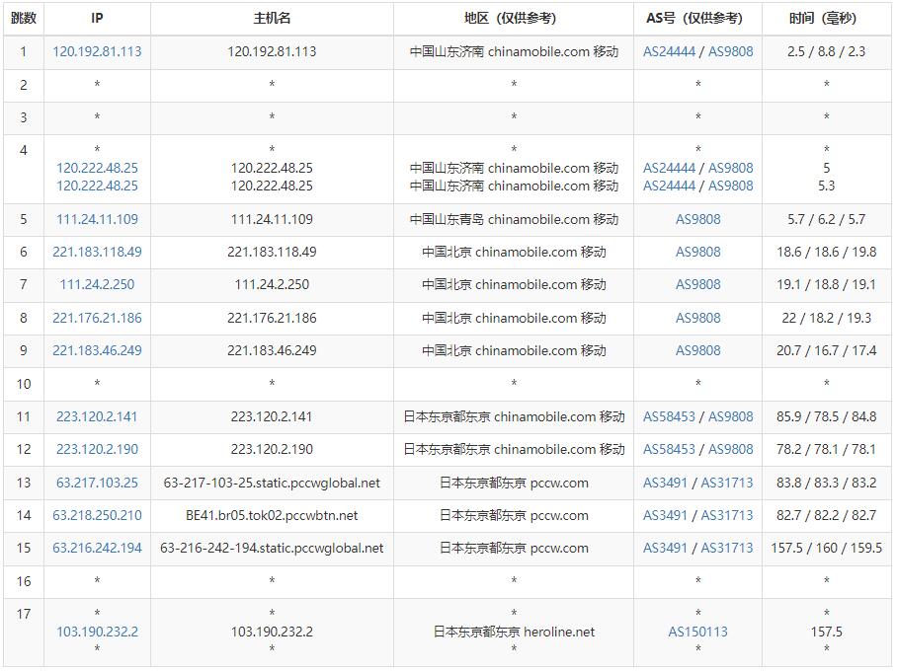Click the 63.217.103.25 IP link
This screenshot has width=897, height=671.
(97, 483)
